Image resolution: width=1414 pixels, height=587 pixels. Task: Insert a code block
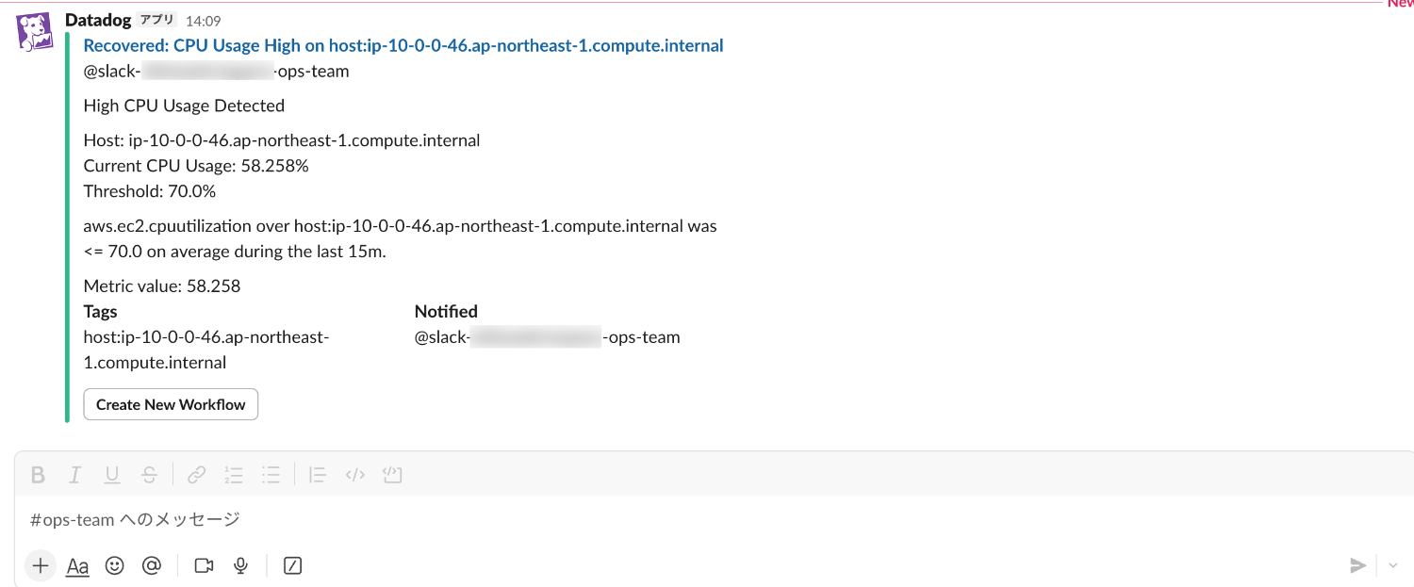click(x=392, y=475)
